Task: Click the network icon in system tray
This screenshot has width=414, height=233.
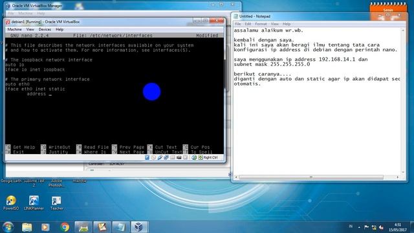Action: pos(374,227)
